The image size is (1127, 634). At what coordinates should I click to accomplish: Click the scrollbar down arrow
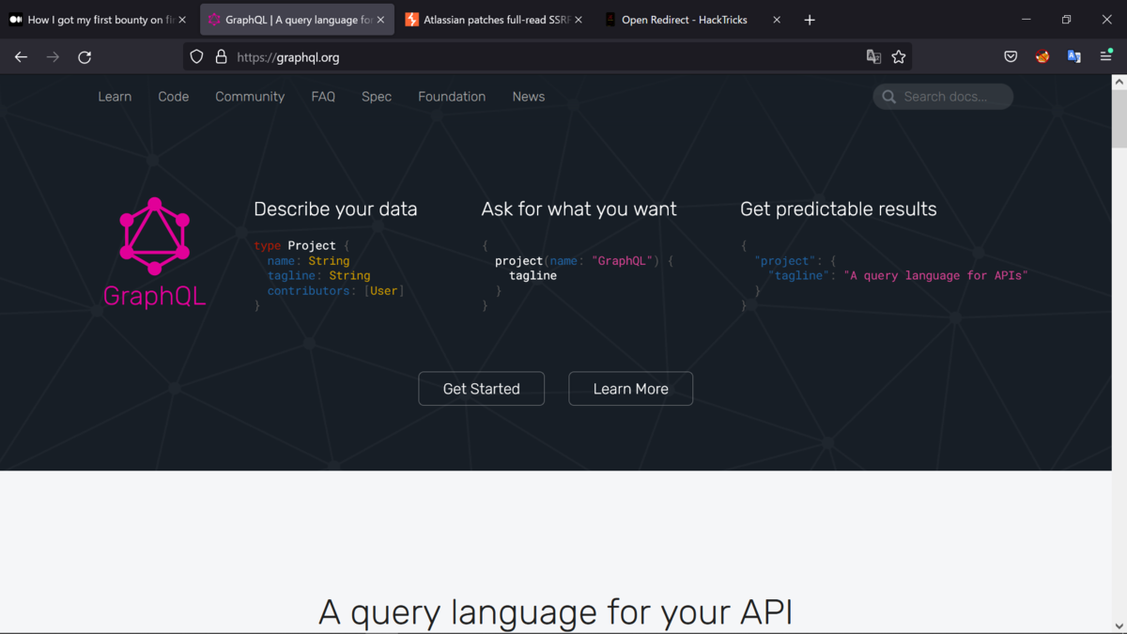1119,626
